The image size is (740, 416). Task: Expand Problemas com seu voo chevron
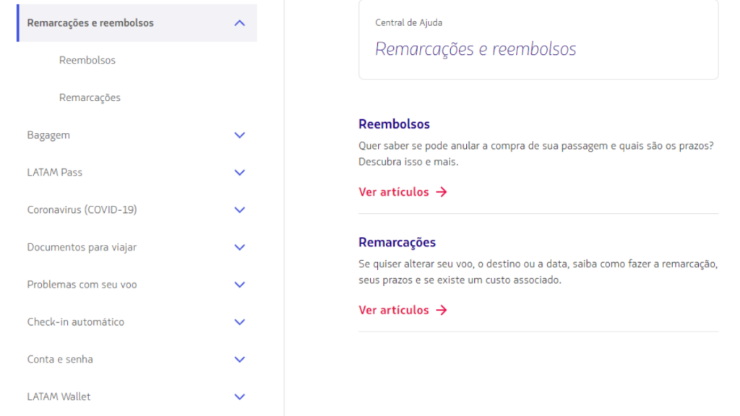point(240,285)
